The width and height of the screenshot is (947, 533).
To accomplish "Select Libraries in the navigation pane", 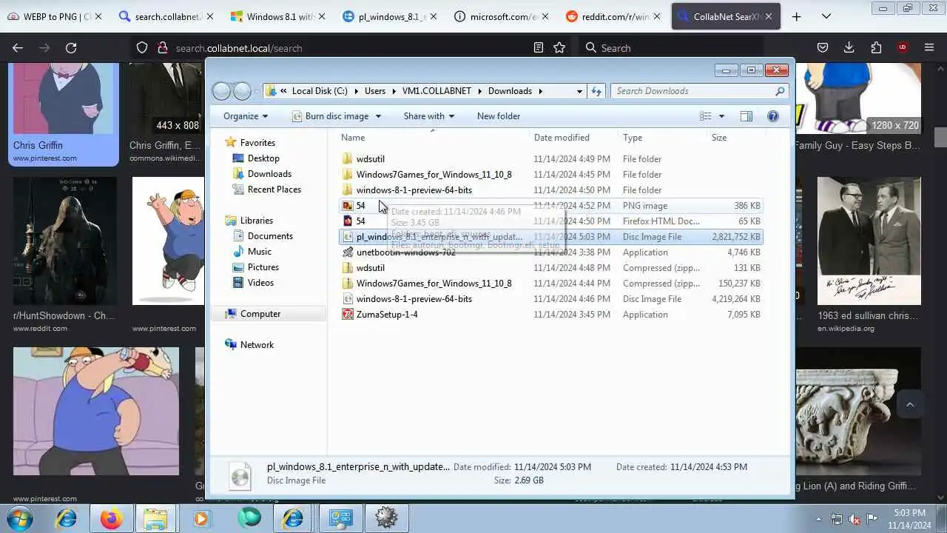I will (x=256, y=221).
